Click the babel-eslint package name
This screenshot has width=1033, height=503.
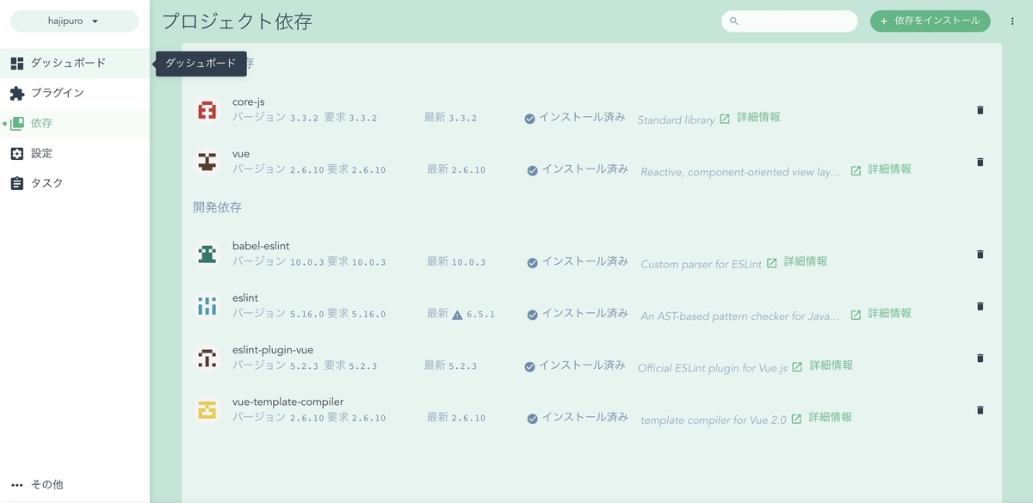click(261, 246)
